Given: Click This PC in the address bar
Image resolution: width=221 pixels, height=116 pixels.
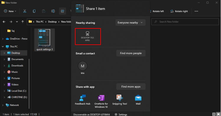Looking at the screenshot, I should (x=40, y=22).
